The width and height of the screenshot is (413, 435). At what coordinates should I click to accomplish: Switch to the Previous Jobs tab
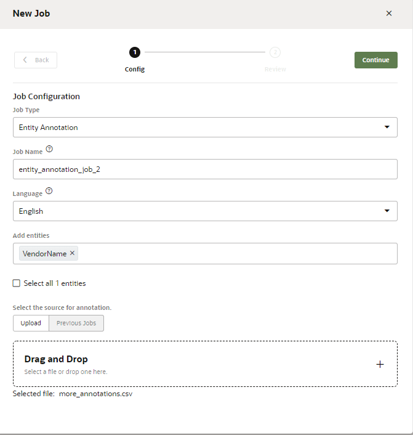pos(76,323)
